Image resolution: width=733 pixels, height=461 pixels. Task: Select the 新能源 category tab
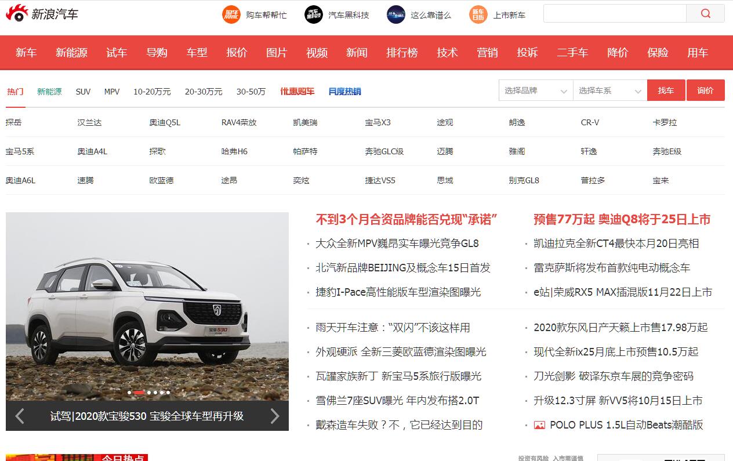click(x=49, y=92)
